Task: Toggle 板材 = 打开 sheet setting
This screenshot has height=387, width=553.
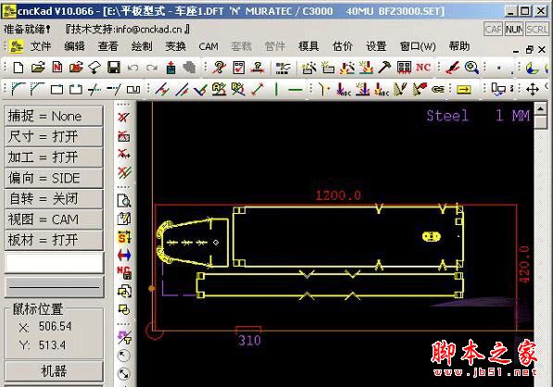Action: click(x=54, y=240)
